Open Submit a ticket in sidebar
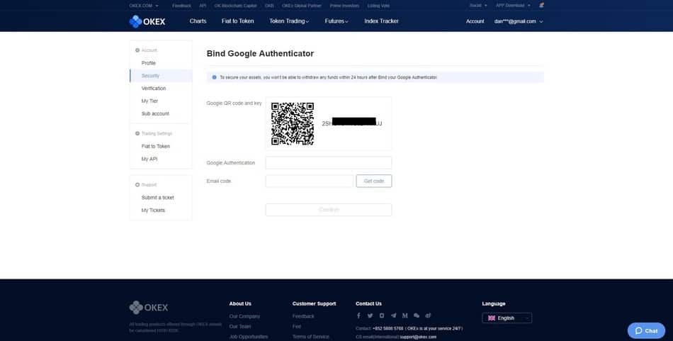Viewport: 673px width, 341px height. click(158, 198)
